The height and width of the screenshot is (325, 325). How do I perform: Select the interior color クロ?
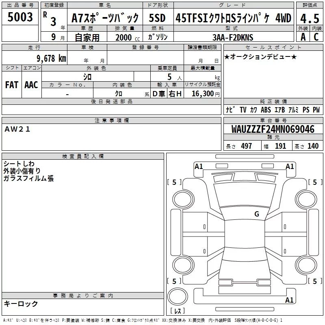[119, 93]
